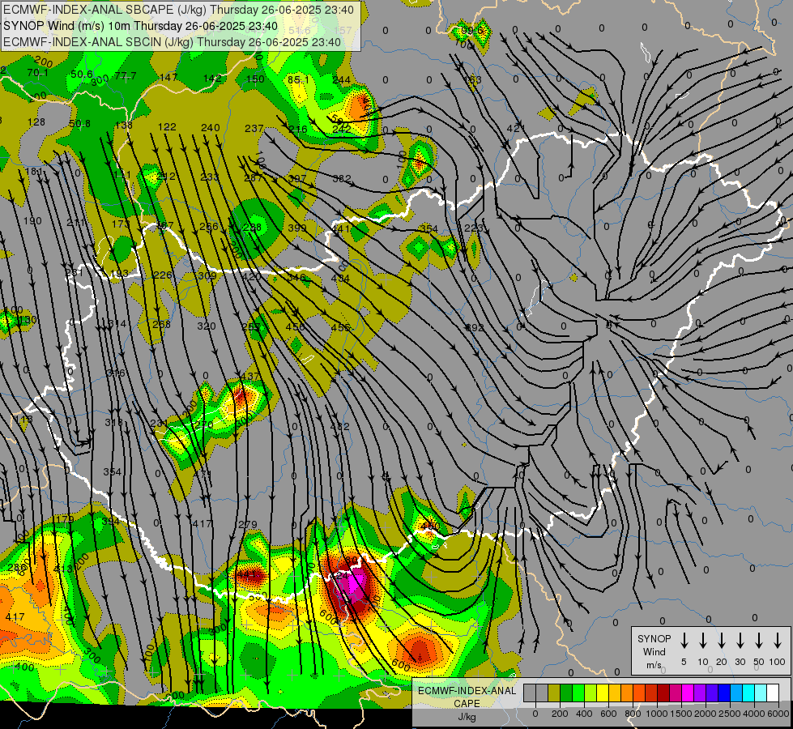Click the 122 value on the map
793x729 pixels.
[x=167, y=126]
